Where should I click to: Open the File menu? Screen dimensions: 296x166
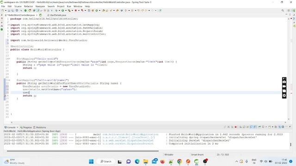point(3,6)
